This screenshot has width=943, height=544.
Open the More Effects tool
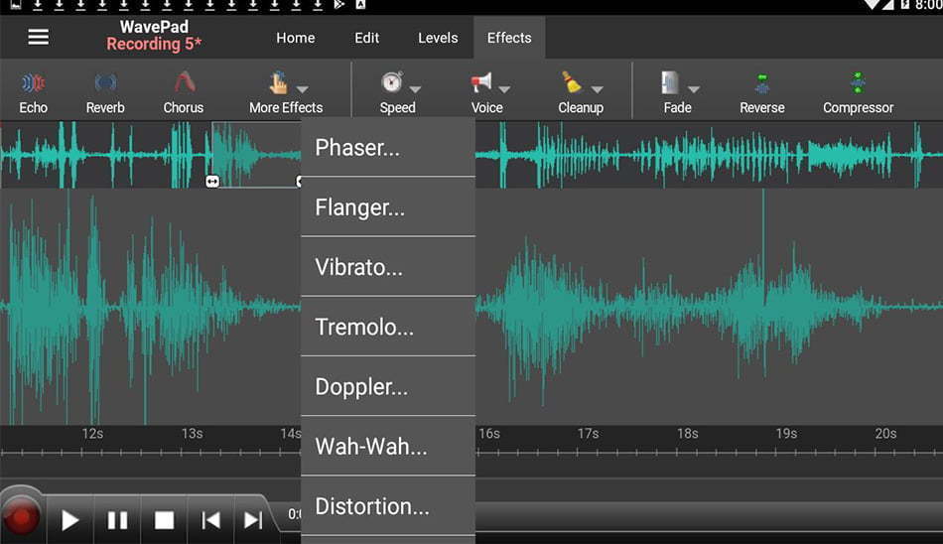[286, 93]
